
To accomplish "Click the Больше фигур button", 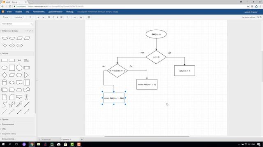I will (8, 139).
